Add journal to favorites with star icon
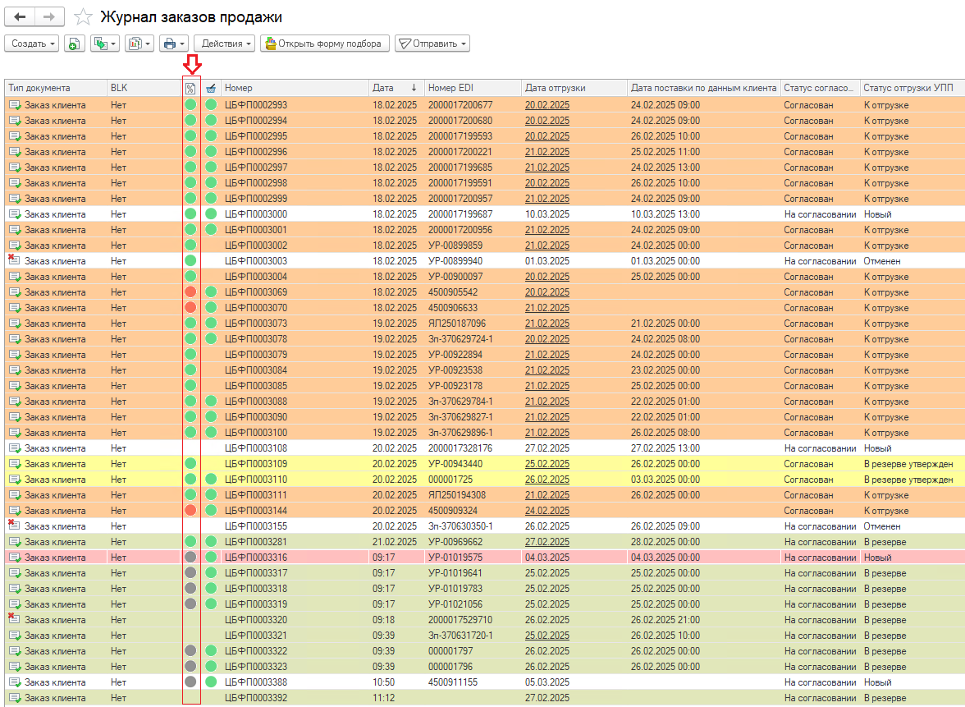Viewport: 965px width, 707px height. (x=82, y=16)
